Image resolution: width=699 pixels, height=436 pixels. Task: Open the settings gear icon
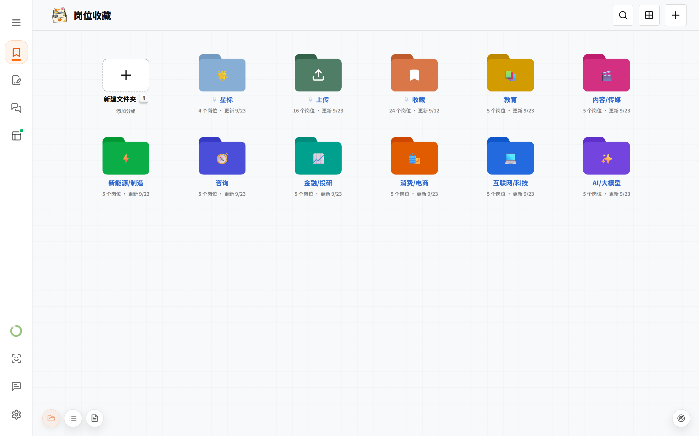(16, 414)
